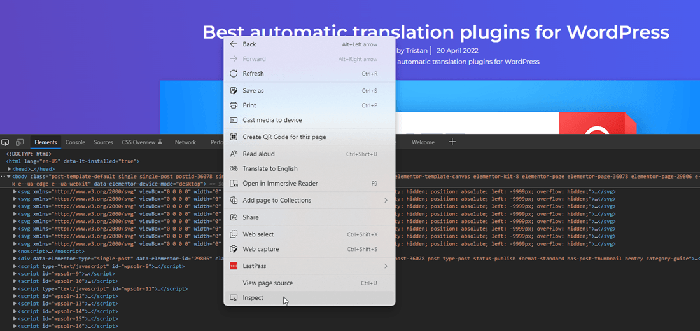Click the page title Best automatic translation plugins
The width and height of the screenshot is (700, 331).
(436, 32)
